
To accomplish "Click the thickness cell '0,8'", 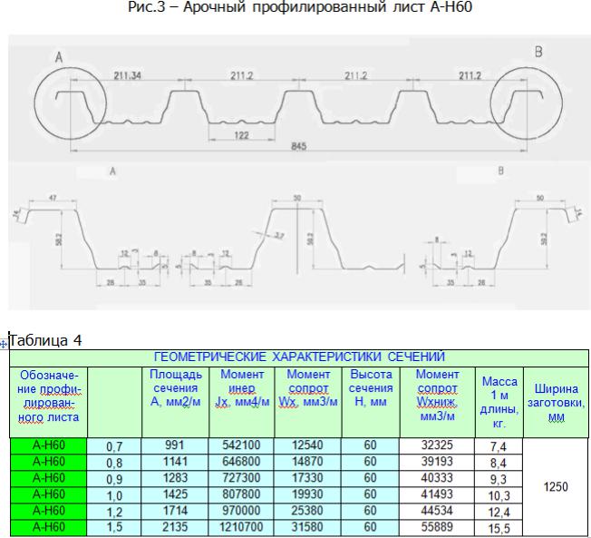I will (114, 463).
